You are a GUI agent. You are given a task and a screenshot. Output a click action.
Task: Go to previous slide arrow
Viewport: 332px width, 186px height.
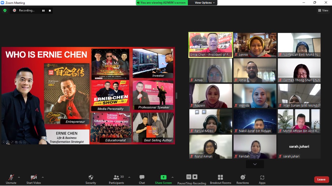[3, 142]
